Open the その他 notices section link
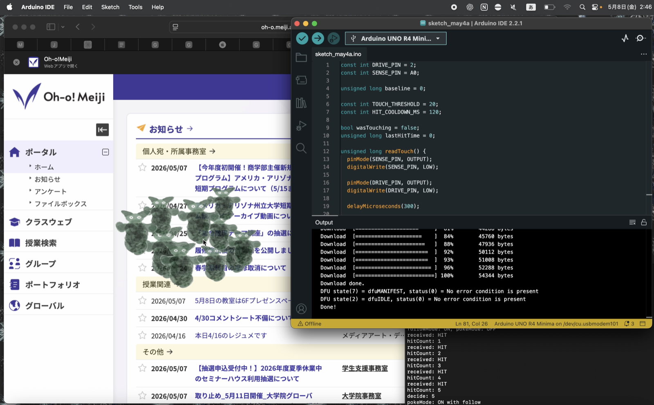 coord(157,352)
